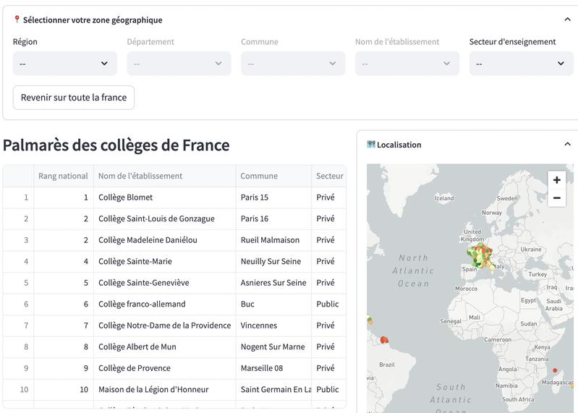Viewport: 578px width, 413px height.
Task: Click the Paris 16 commune cell
Action: 273,219
